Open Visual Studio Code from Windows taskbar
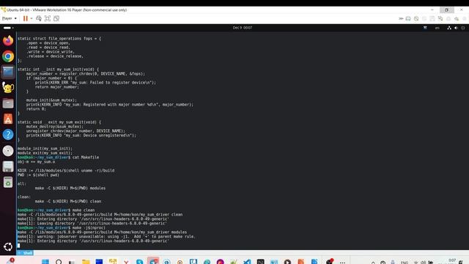Viewport: 469px width, 264px height. (x=247, y=262)
